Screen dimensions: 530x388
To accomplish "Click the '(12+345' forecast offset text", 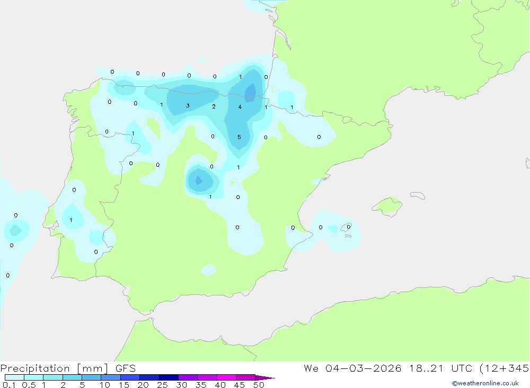I will coord(505,368).
